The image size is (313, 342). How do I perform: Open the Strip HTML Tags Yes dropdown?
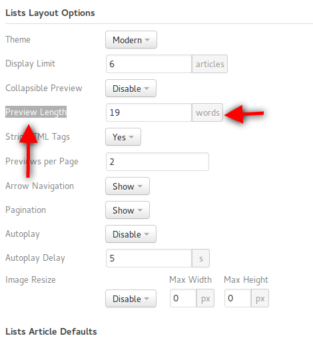pos(123,137)
